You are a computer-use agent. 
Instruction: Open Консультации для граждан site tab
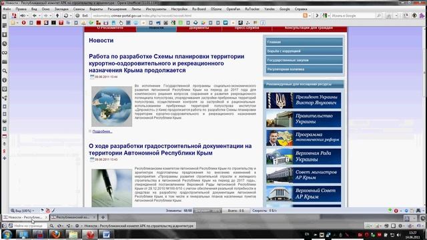coord(310,29)
